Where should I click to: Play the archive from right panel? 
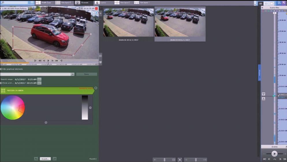click(x=274, y=154)
